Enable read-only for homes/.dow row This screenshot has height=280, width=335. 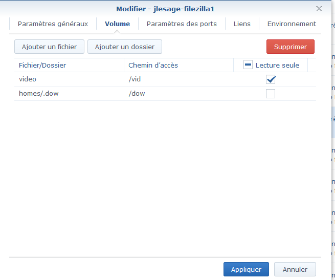point(271,94)
